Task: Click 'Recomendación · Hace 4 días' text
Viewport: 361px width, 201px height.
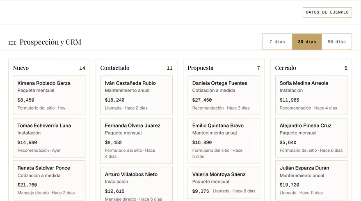Action: pos(308,108)
